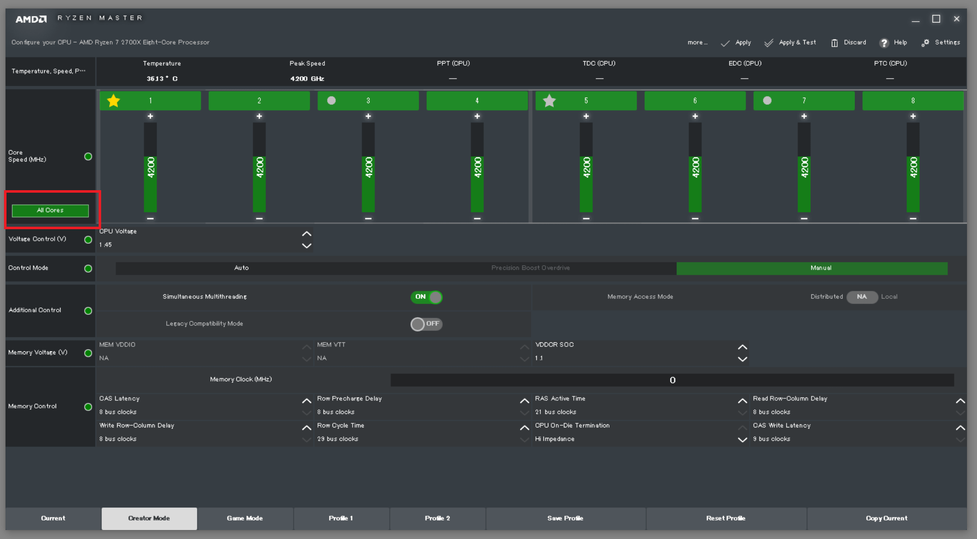Select Manual control mode
This screenshot has width=977, height=539.
(812, 268)
